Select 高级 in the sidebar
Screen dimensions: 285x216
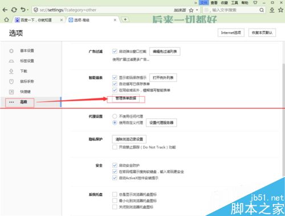pyautogui.click(x=24, y=102)
